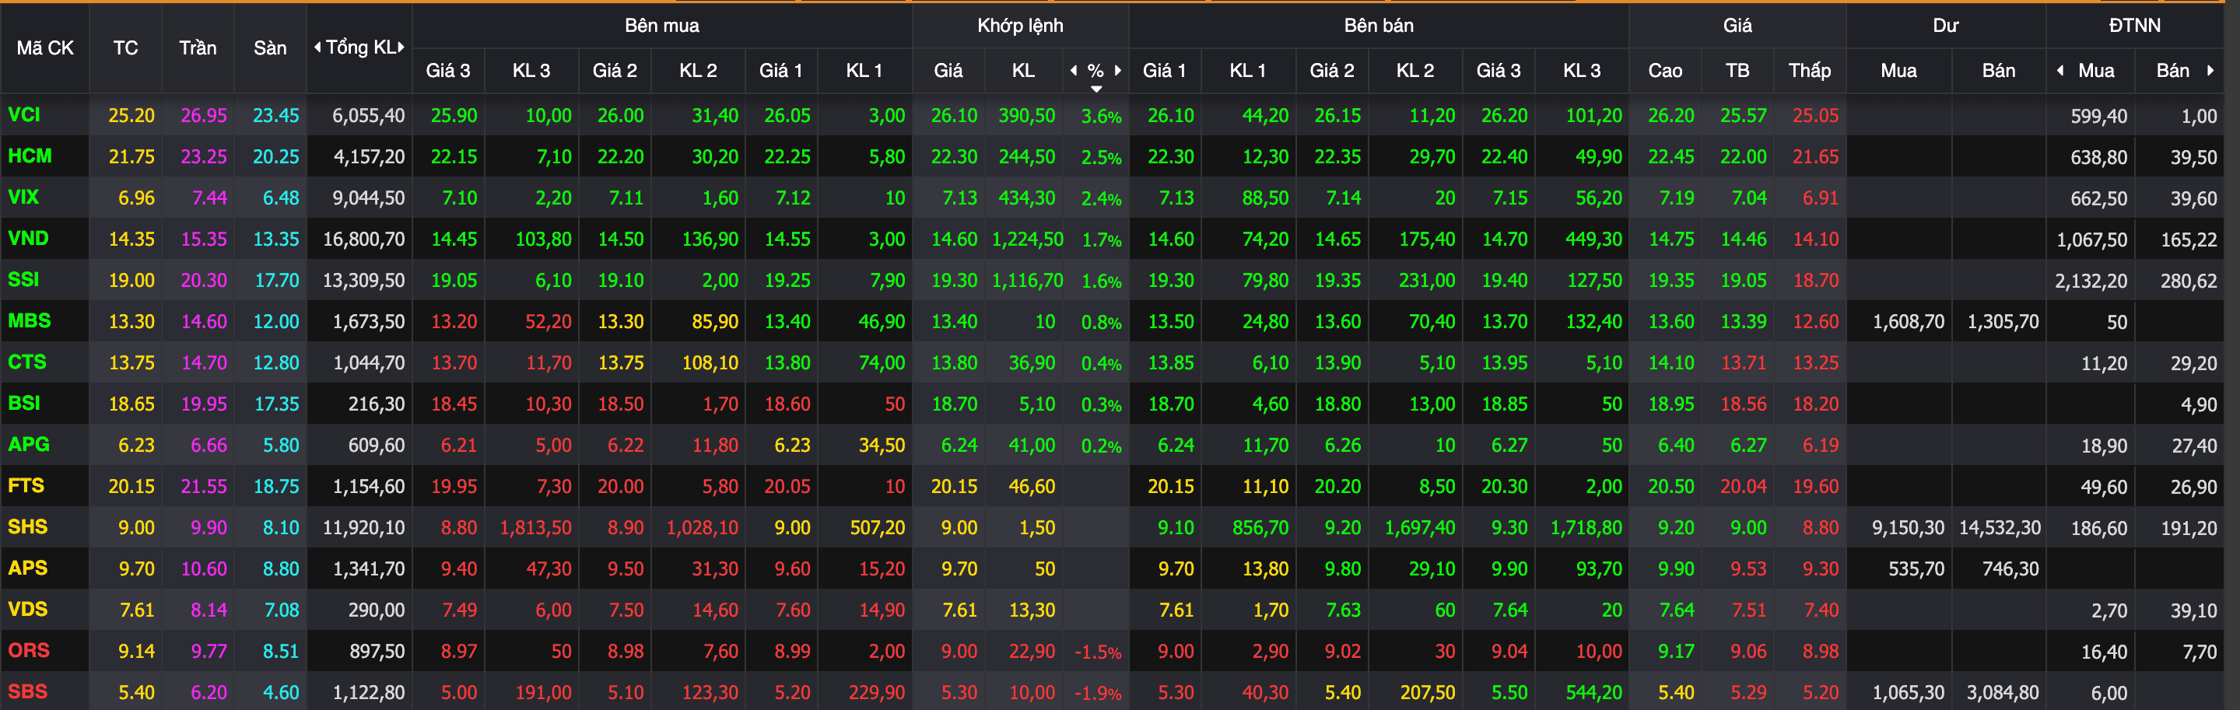Sort by Trần ceiling price header
This screenshot has width=2240, height=710.
click(198, 47)
